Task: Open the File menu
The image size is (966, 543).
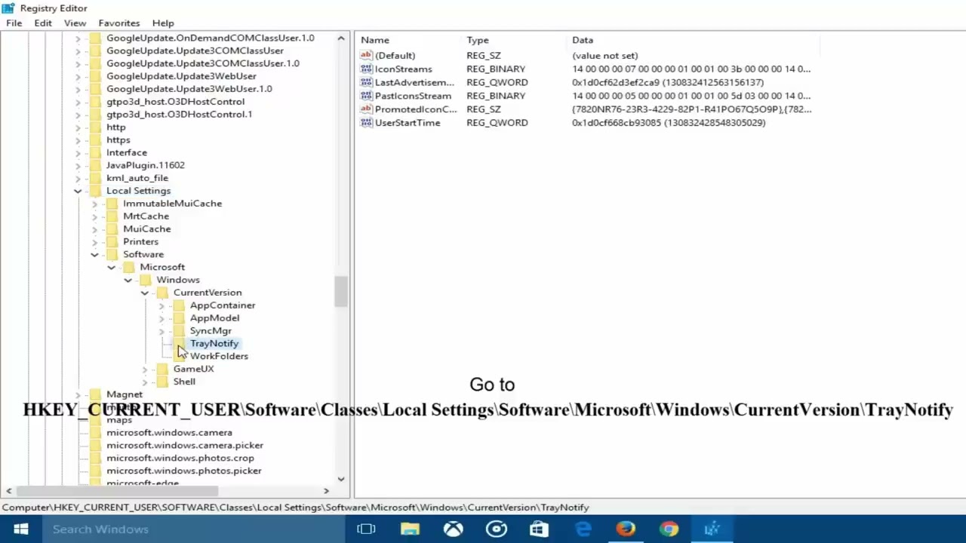Action: (x=14, y=23)
